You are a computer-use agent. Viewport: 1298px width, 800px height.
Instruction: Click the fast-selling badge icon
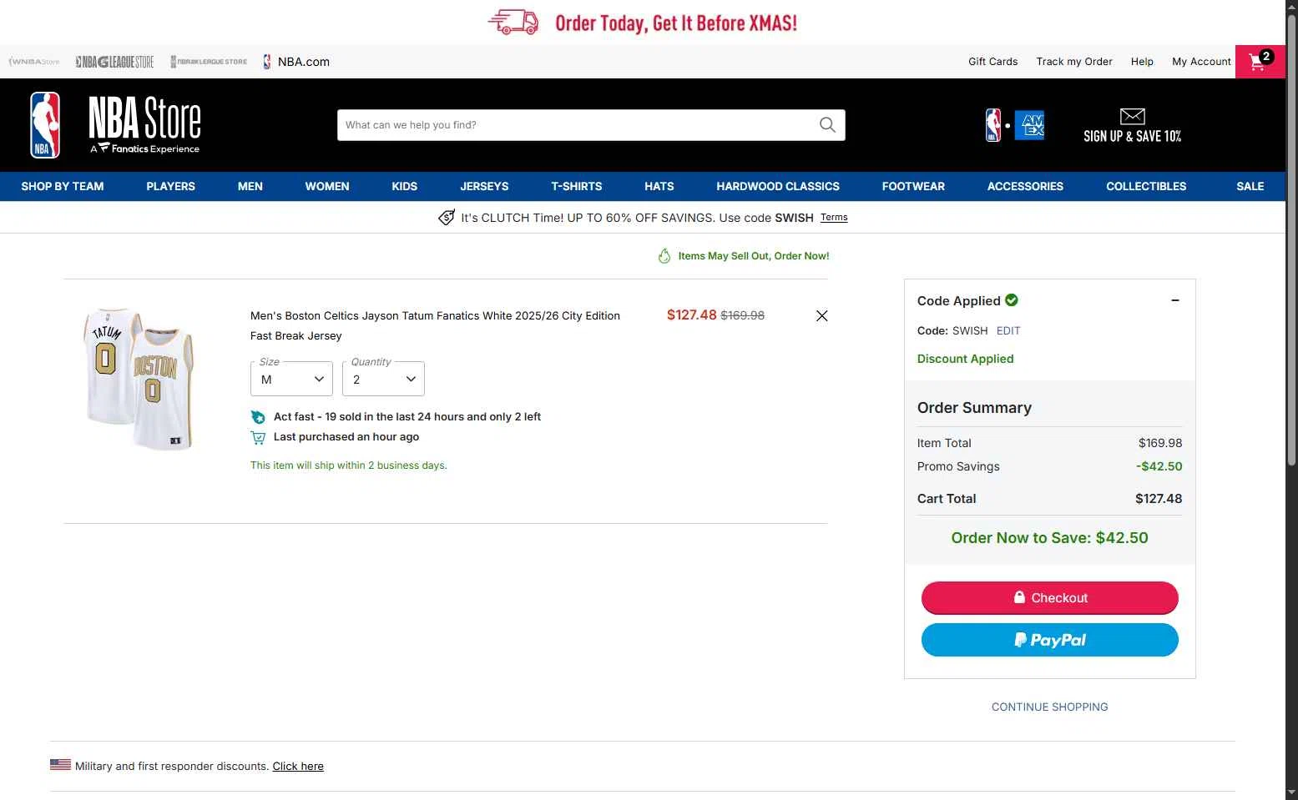[x=258, y=417]
